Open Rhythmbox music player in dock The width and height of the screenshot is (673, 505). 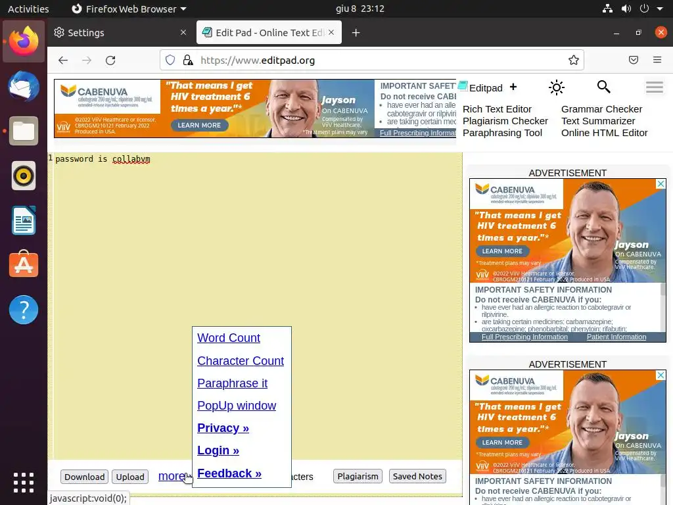tap(24, 176)
